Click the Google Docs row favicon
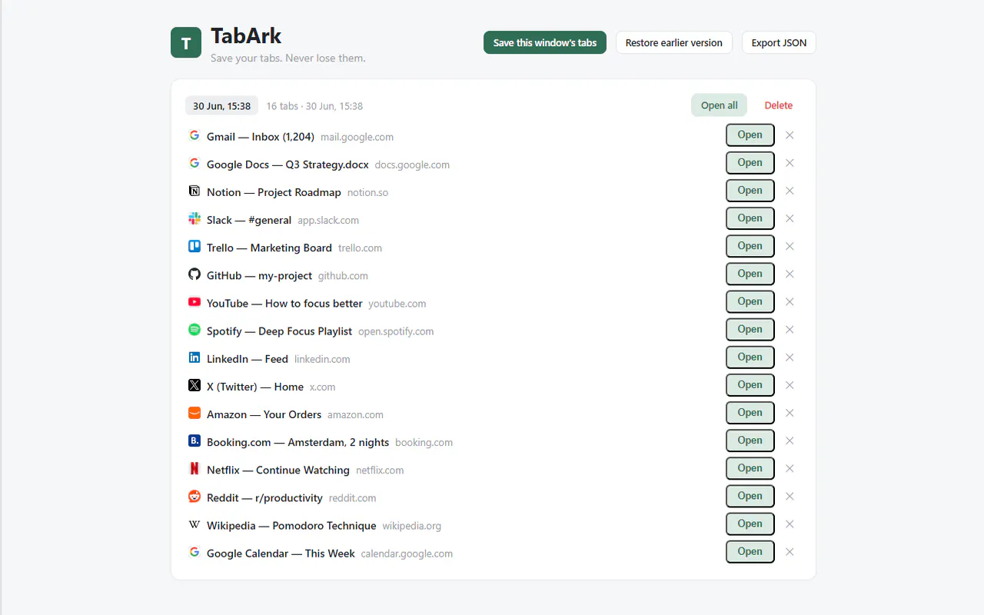984x615 pixels. (x=194, y=163)
